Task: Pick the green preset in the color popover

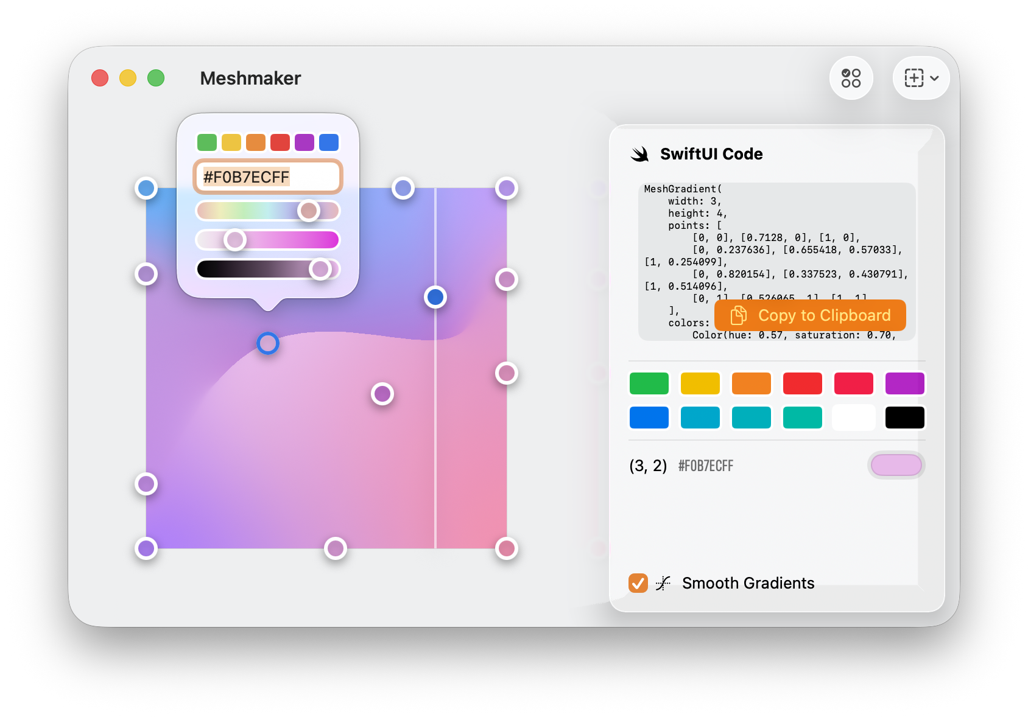Action: (x=207, y=142)
